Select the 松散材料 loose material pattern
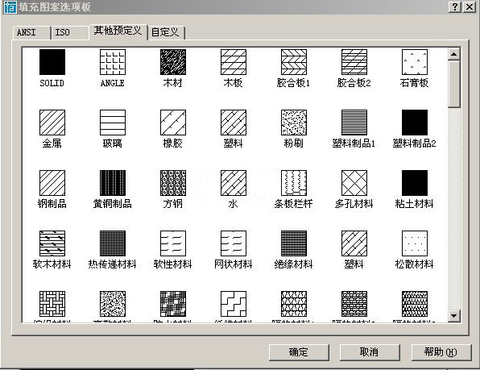Image resolution: width=480 pixels, height=370 pixels. pyautogui.click(x=415, y=243)
